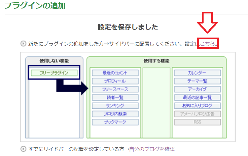Click the greyed RSS box
248x156 pixels.
pos(198,122)
